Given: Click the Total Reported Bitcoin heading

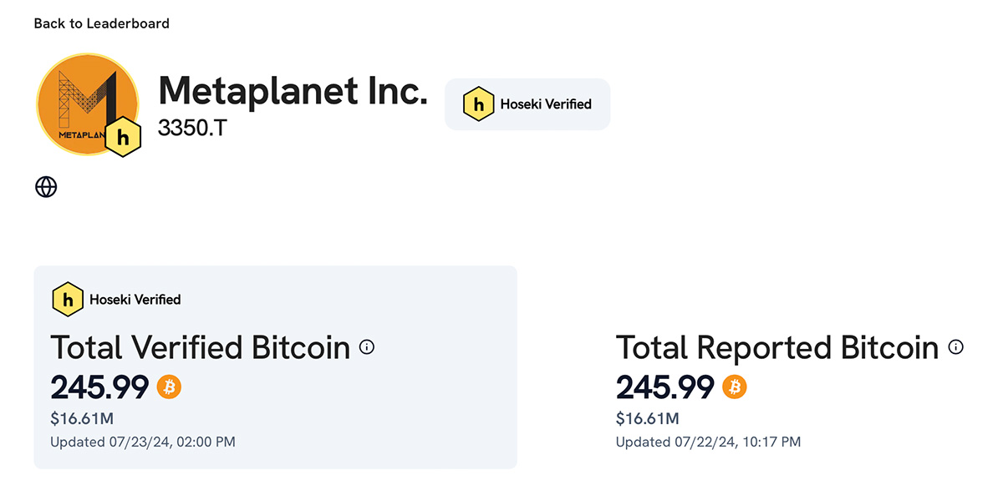Looking at the screenshot, I should coord(778,347).
